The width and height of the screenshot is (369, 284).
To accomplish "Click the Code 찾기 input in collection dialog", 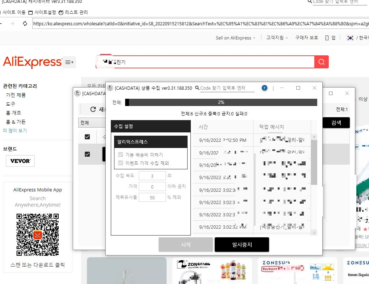I will click(227, 88).
